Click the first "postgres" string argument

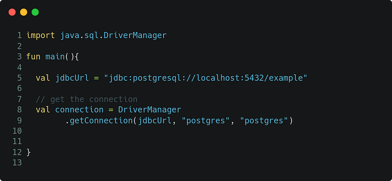pyautogui.click(x=206, y=121)
